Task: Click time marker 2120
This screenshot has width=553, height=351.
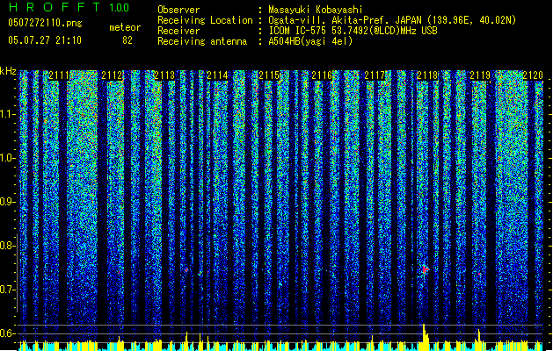Action: pyautogui.click(x=533, y=75)
